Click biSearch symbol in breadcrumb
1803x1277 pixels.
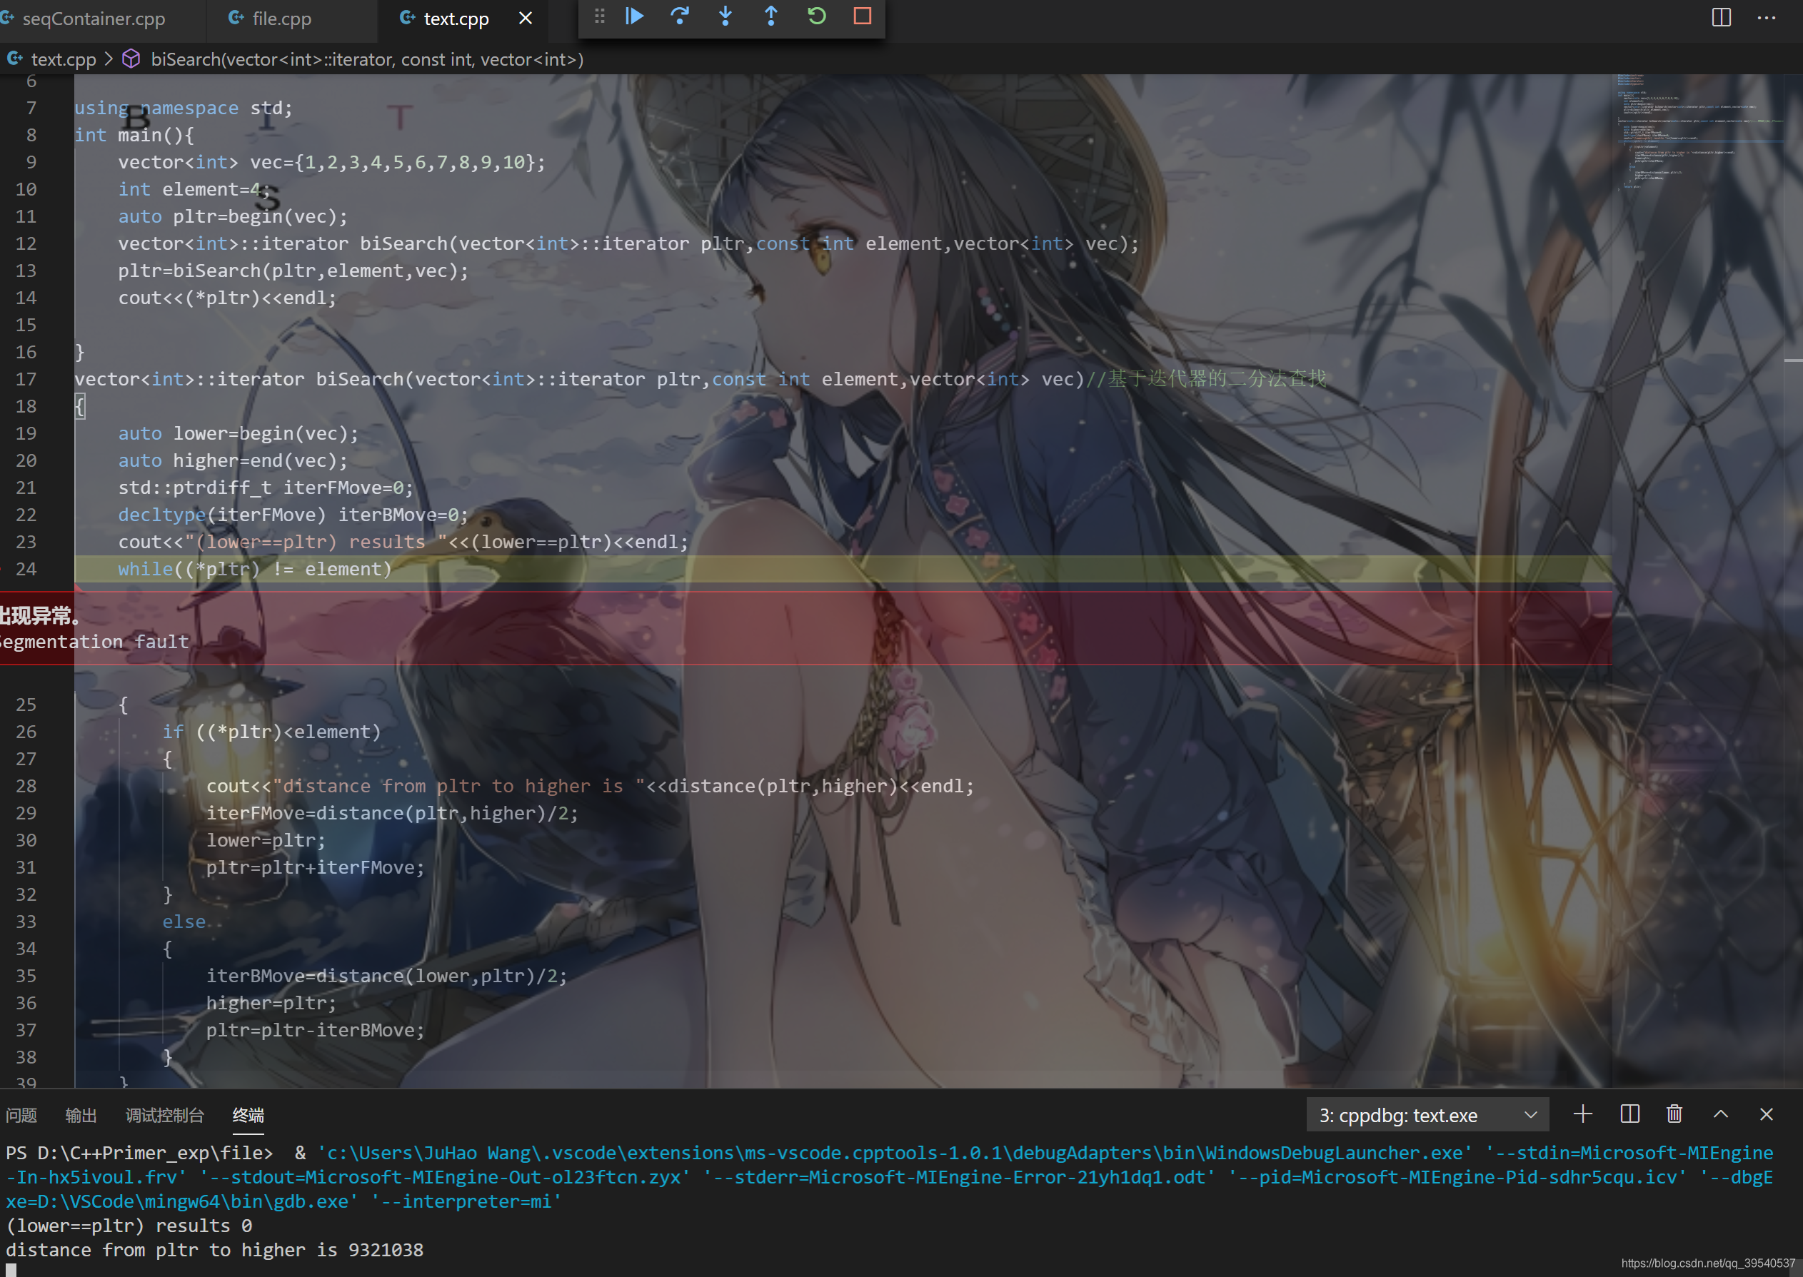[x=366, y=60]
